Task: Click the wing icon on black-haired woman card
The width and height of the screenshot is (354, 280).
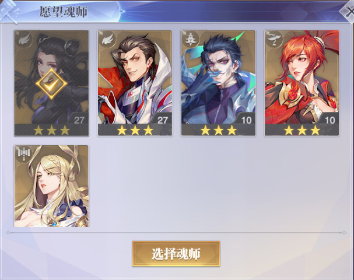Action: pos(24,40)
